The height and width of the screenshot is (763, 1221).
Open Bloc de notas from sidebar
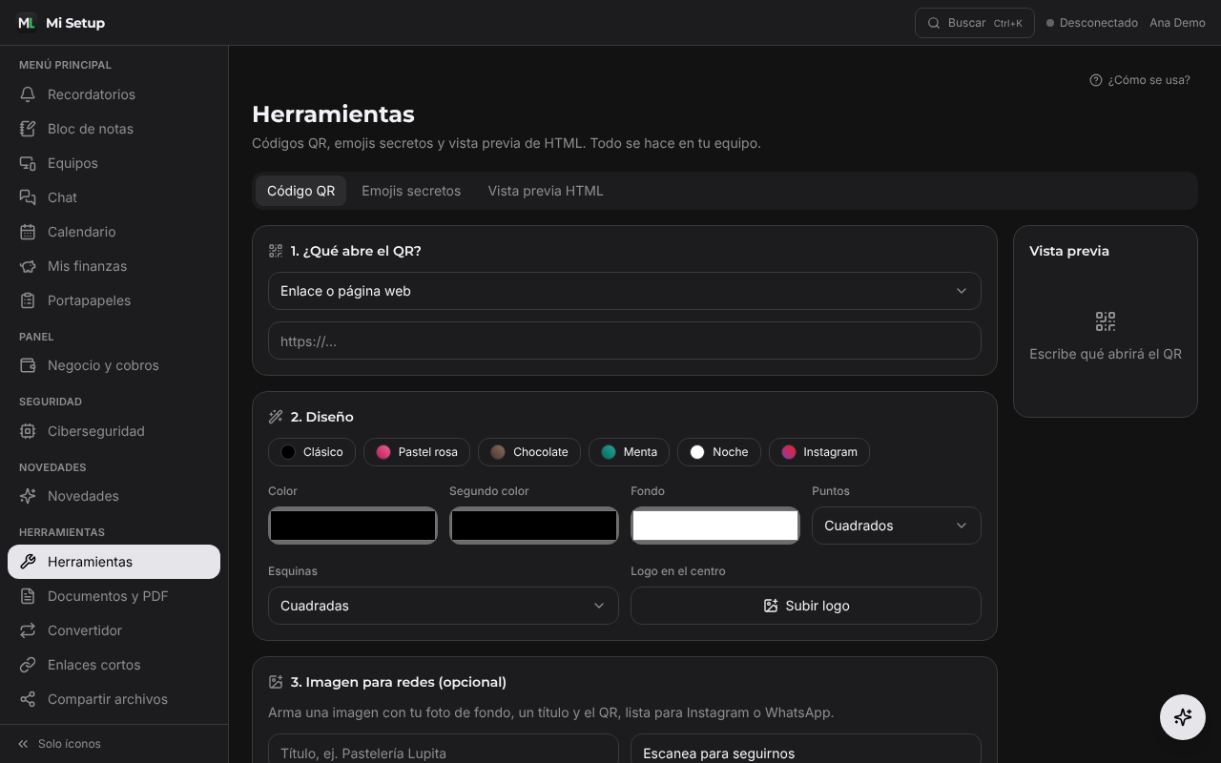click(x=114, y=129)
